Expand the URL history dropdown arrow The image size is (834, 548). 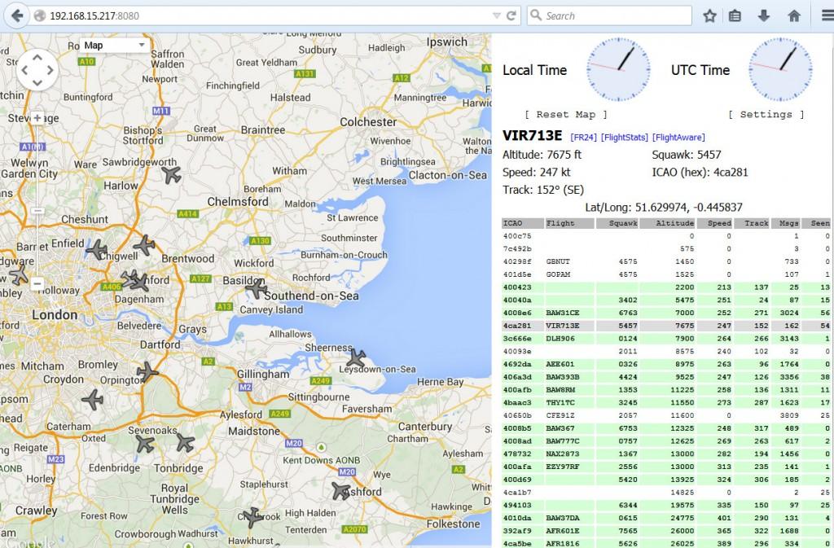click(497, 15)
